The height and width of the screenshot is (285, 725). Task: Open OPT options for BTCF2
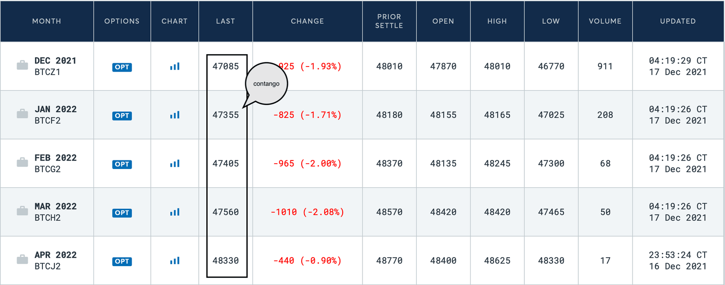tap(122, 116)
